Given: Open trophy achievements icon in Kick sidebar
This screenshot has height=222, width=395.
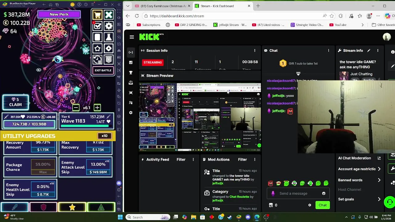Looking at the screenshot, I should [x=131, y=72].
